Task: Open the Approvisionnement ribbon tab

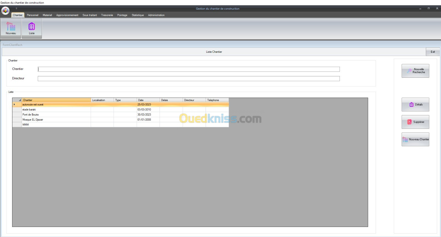Action: pos(67,15)
